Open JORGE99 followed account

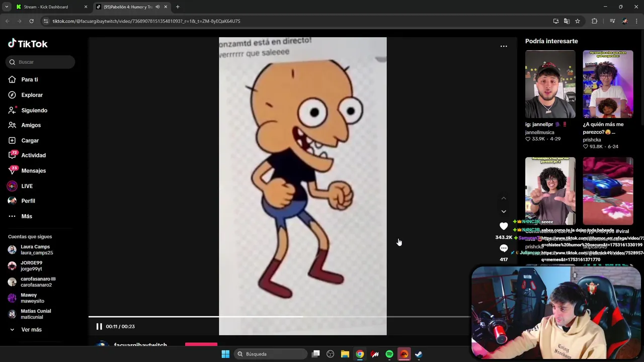point(25,266)
